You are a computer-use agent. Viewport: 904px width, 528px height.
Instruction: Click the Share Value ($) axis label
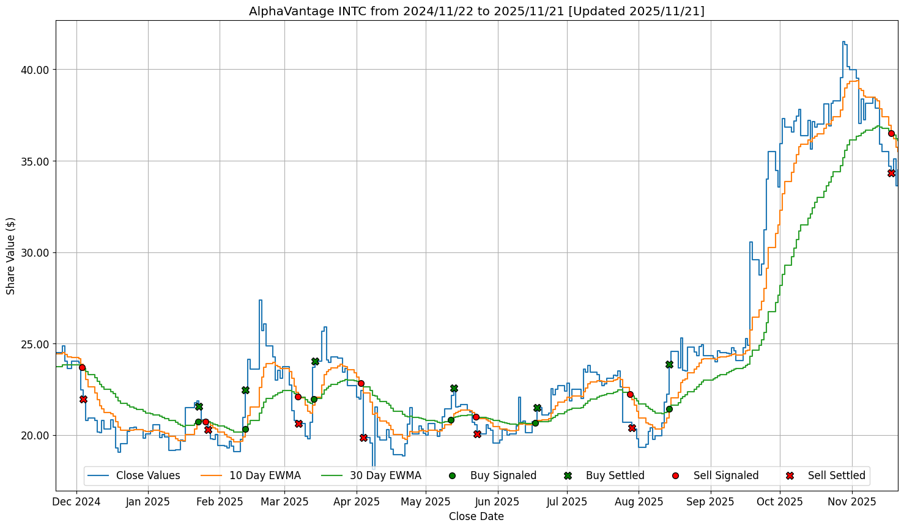(10, 255)
